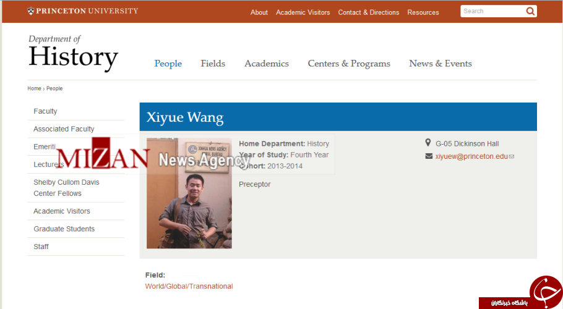The image size is (563, 309).
Task: Click the Princeton University shield logo
Action: point(31,11)
